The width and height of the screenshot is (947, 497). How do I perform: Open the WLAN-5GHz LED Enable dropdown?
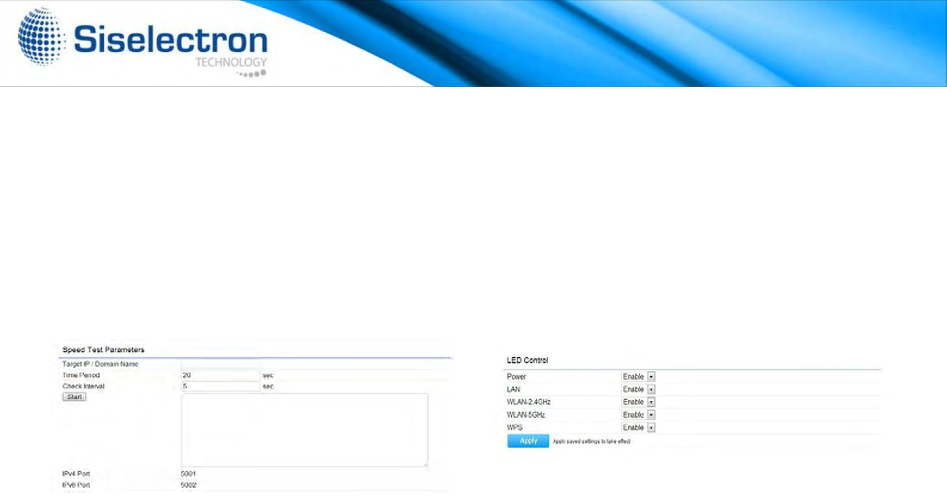pos(639,415)
